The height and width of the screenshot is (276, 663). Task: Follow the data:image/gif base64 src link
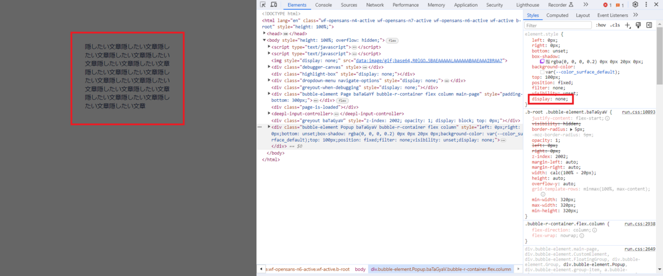point(430,61)
